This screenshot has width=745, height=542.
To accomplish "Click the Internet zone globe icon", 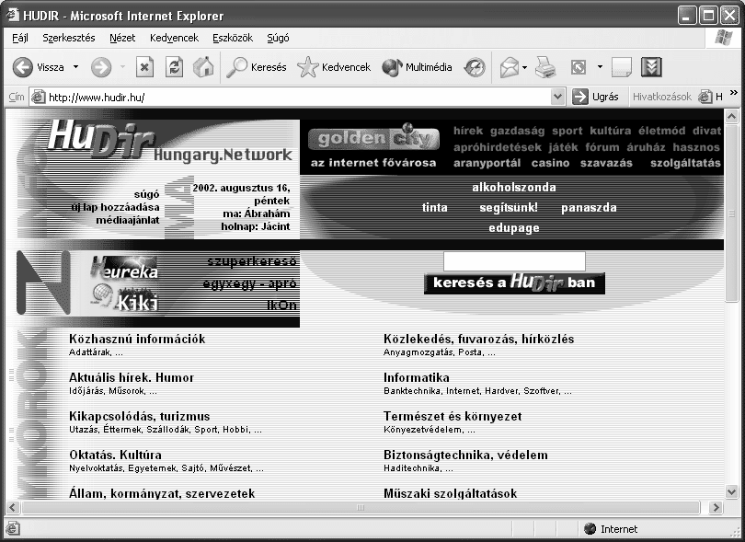I will click(590, 529).
